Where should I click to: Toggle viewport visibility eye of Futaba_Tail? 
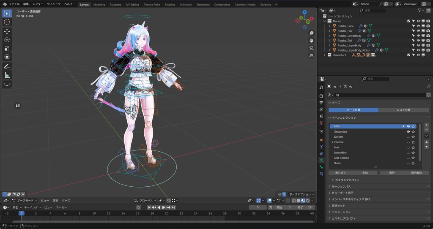pos(418,41)
